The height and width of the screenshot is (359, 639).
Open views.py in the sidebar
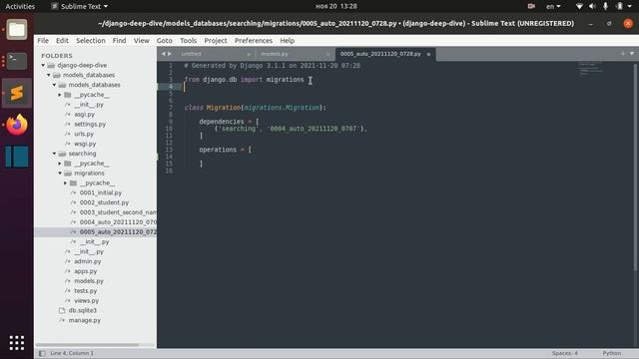(x=86, y=301)
